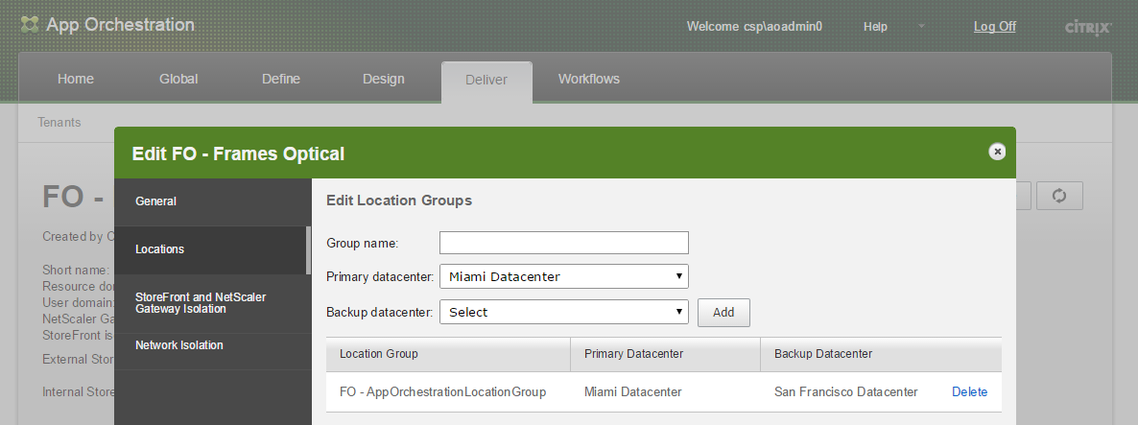Open StoreFront and NetScaler Gateway Isolation section
The width and height of the screenshot is (1138, 425).
[x=201, y=303]
